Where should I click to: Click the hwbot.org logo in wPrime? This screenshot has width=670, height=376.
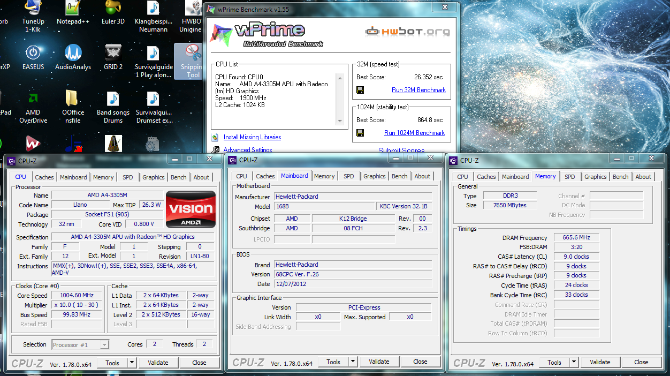coord(407,32)
